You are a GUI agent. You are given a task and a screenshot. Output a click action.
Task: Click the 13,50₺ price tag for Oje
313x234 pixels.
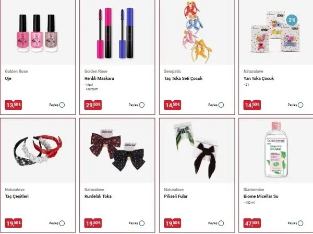14,105
